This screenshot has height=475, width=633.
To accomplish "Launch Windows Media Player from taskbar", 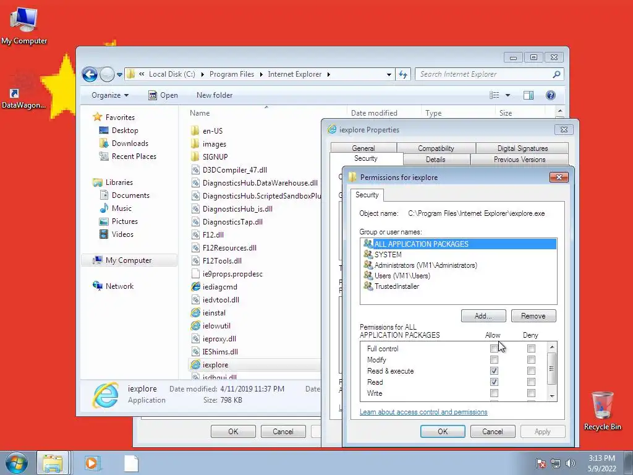I will click(x=91, y=463).
